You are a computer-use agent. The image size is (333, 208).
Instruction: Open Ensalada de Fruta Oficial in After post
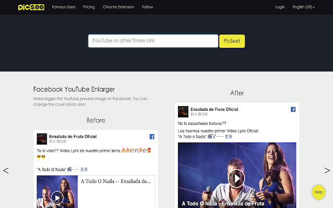point(214,109)
